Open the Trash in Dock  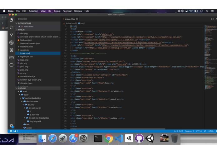(175, 138)
